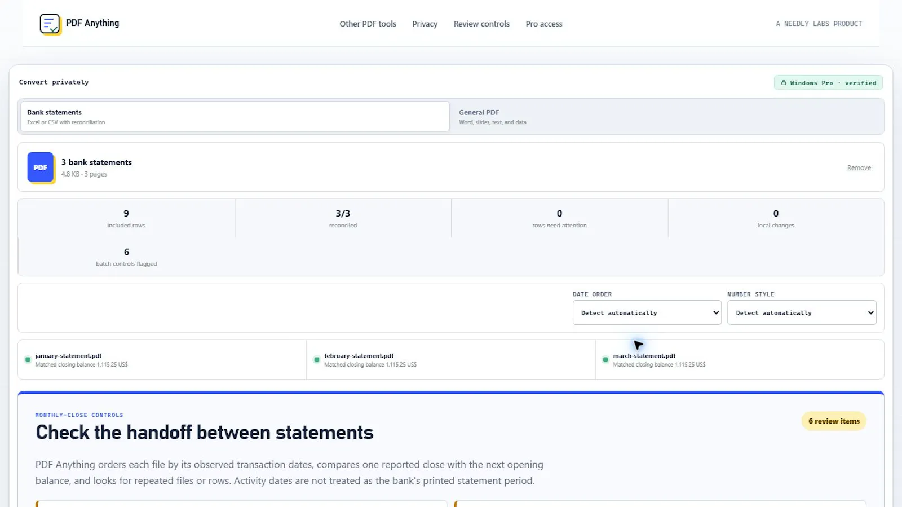The height and width of the screenshot is (507, 902).
Task: Click 'Check the handoff between statements' heading
Action: tap(204, 433)
